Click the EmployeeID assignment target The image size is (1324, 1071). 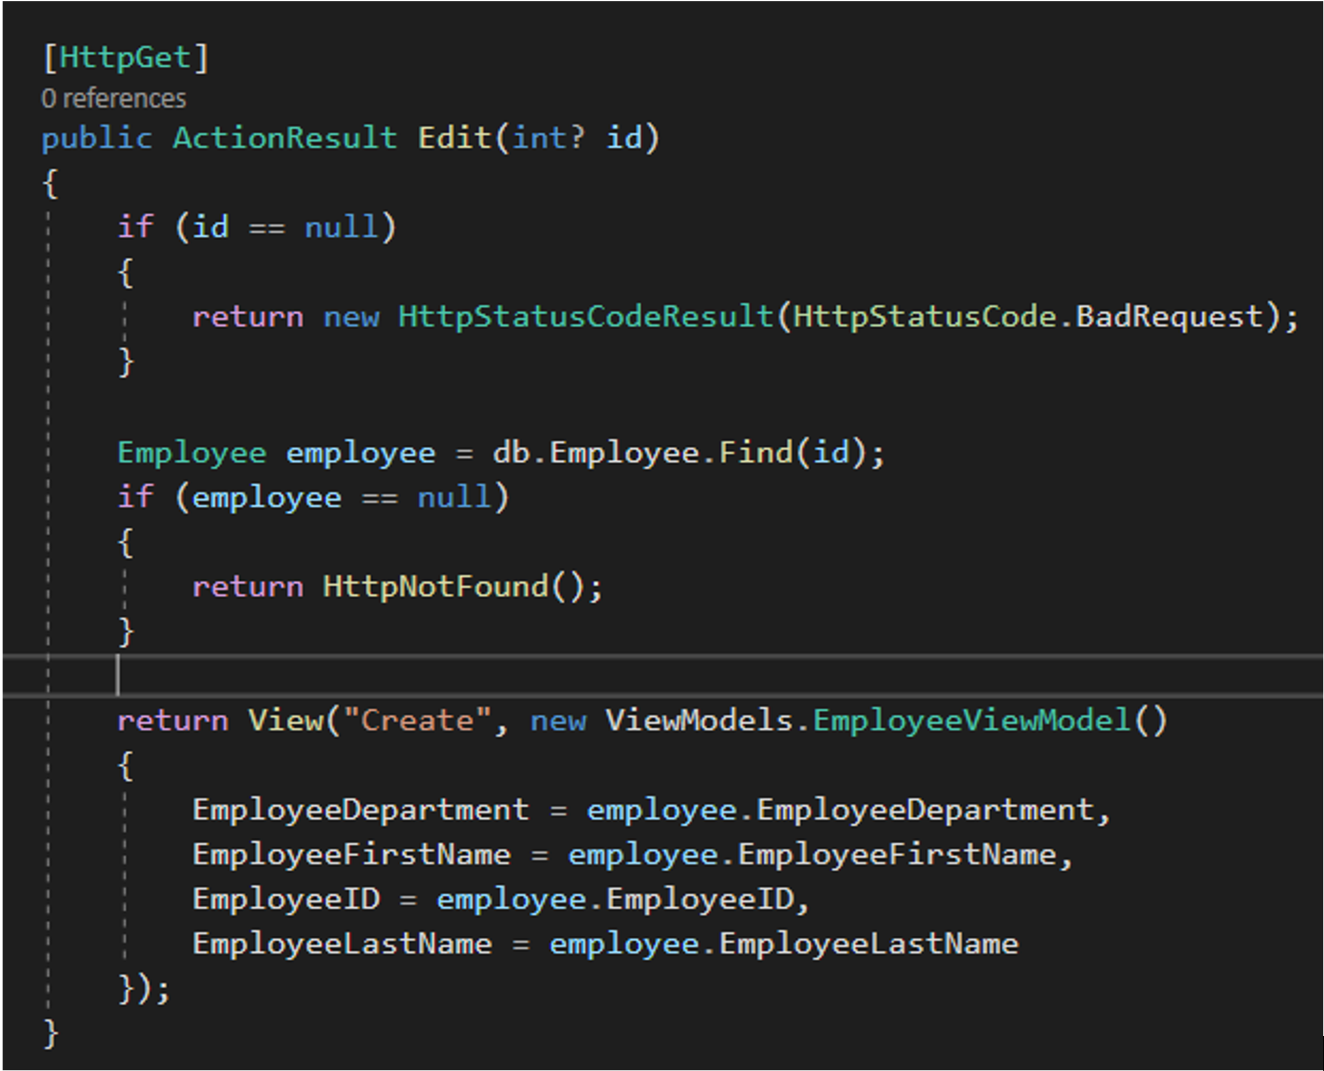coord(285,900)
